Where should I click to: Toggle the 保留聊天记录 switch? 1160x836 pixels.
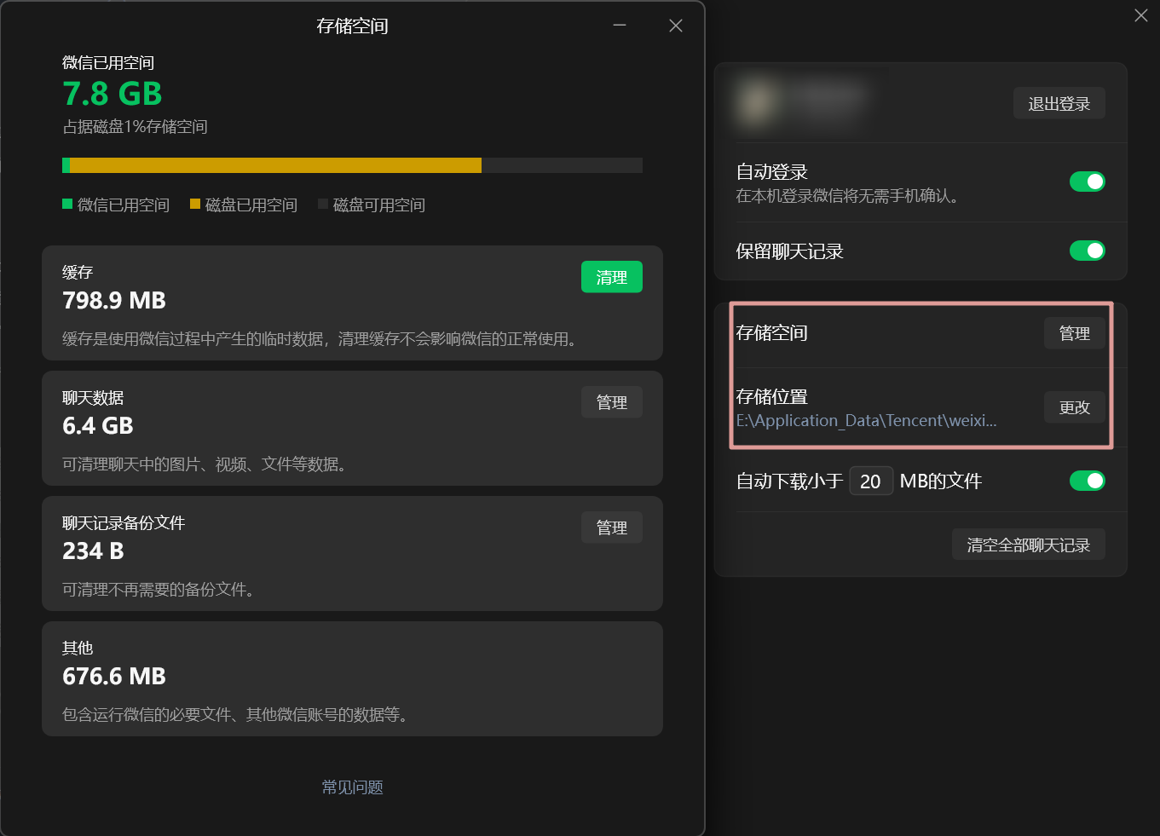click(x=1087, y=251)
